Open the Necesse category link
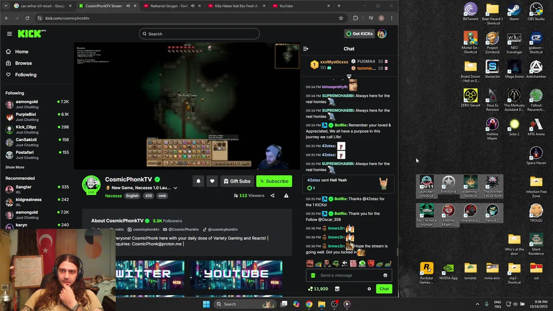Screen dimensions: 553x311 coord(113,196)
